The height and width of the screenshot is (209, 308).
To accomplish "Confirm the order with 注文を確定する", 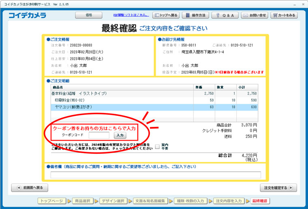I will 278,188.
